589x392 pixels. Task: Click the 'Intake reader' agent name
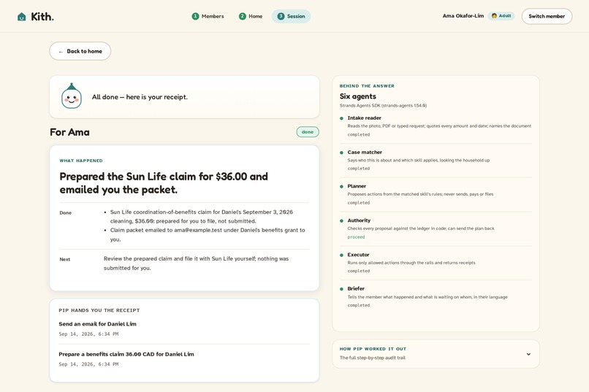365,118
